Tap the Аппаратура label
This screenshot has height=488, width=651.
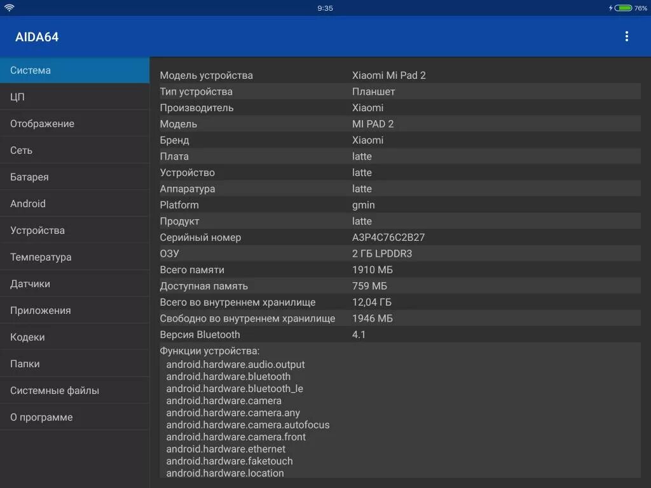coord(188,189)
